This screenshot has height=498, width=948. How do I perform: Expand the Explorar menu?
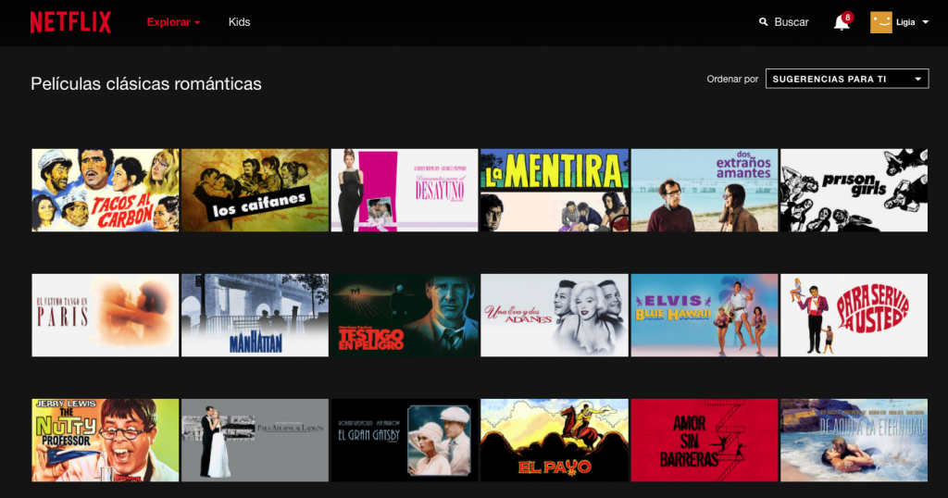pos(173,22)
